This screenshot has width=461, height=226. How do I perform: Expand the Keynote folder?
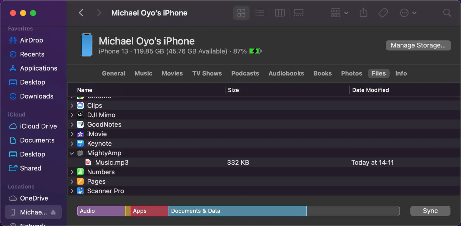coord(72,143)
